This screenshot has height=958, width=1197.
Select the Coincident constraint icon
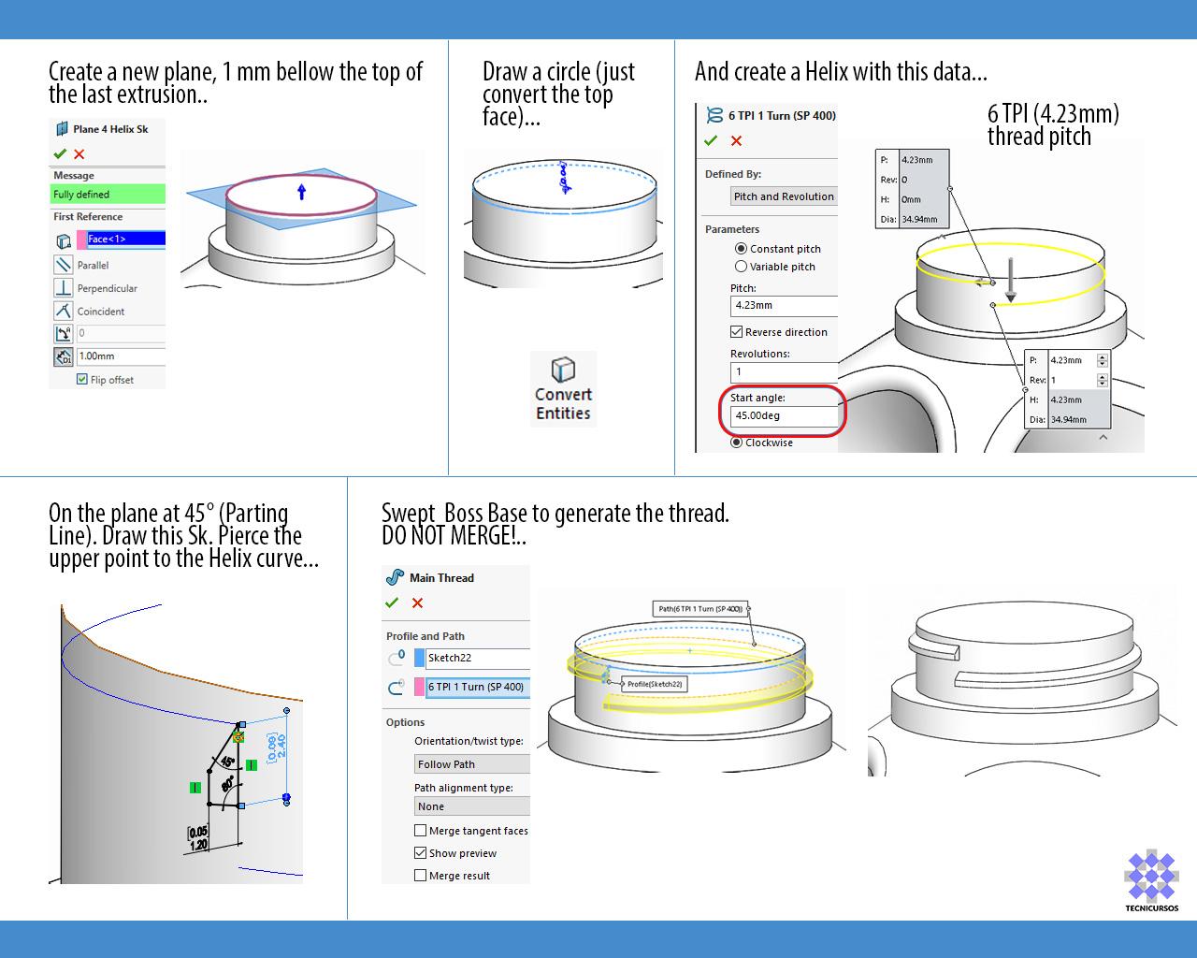[x=63, y=312]
